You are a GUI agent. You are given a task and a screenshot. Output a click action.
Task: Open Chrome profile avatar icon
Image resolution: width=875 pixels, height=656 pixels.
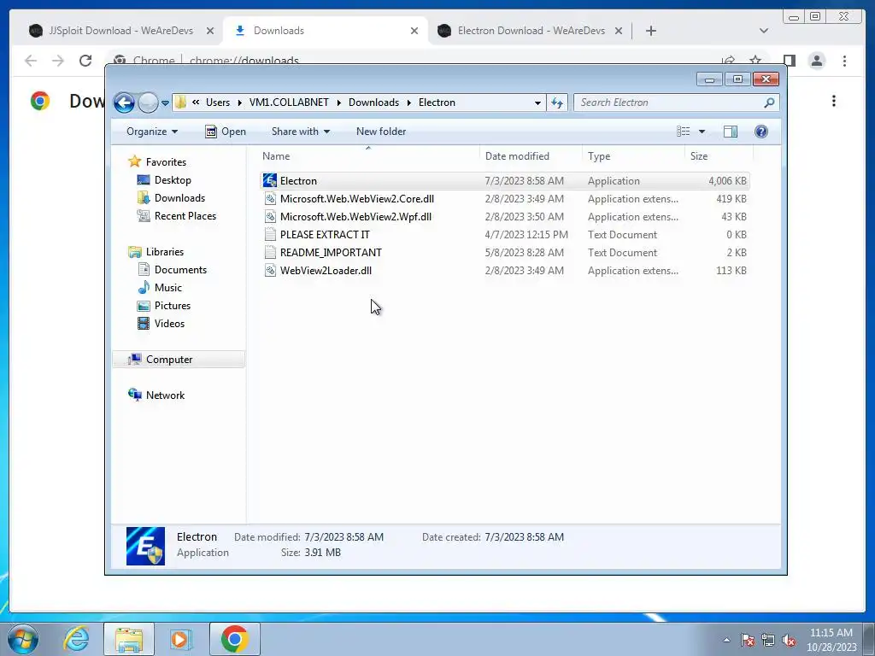click(816, 61)
